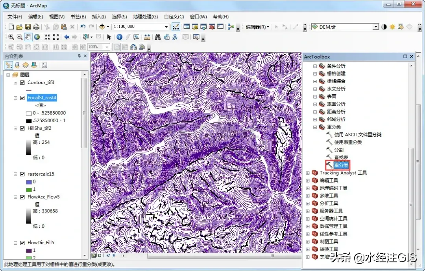Open the Add Data button
Viewport: 425px width, 271px height.
102,27
